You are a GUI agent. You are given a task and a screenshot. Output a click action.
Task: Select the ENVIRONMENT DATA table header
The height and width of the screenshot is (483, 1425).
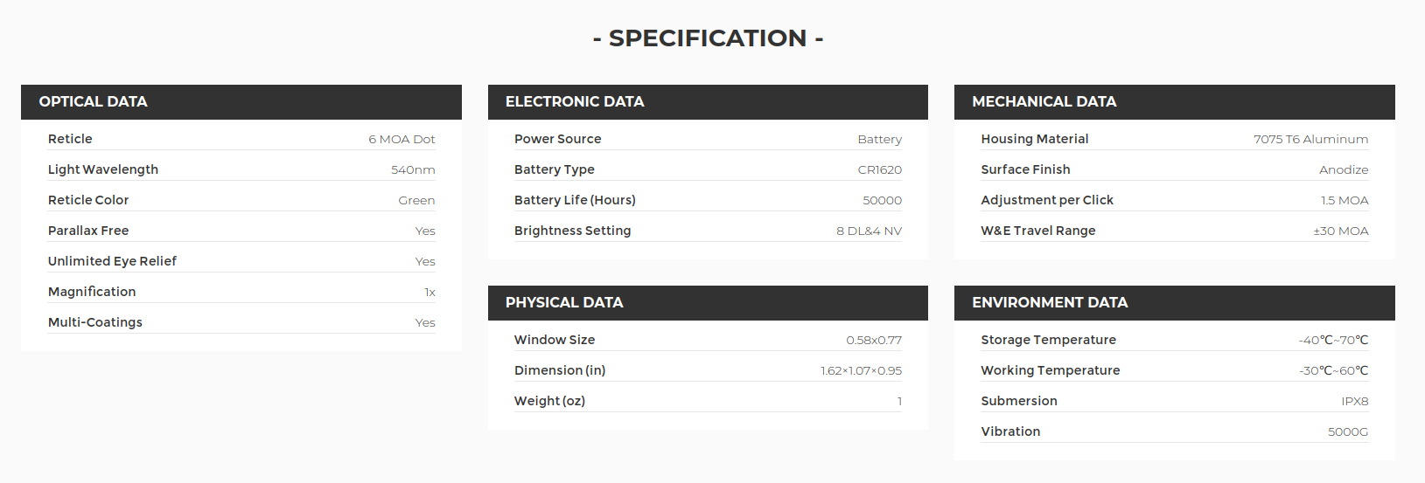[x=1175, y=303]
